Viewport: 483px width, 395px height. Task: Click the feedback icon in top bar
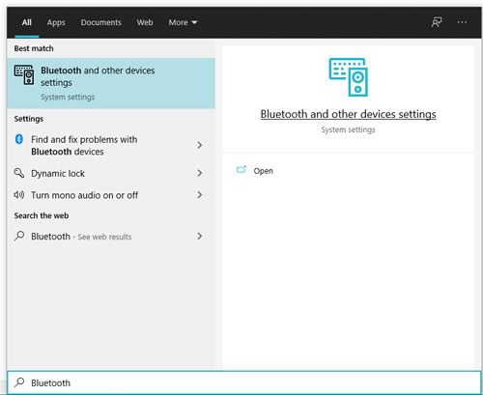click(x=437, y=22)
